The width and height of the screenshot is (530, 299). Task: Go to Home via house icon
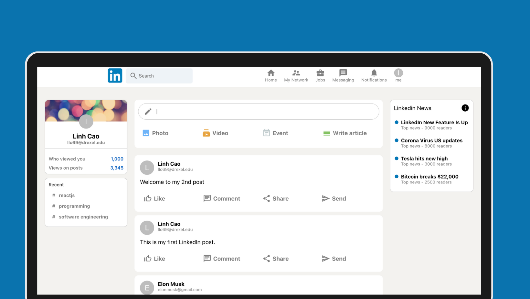[x=271, y=73]
